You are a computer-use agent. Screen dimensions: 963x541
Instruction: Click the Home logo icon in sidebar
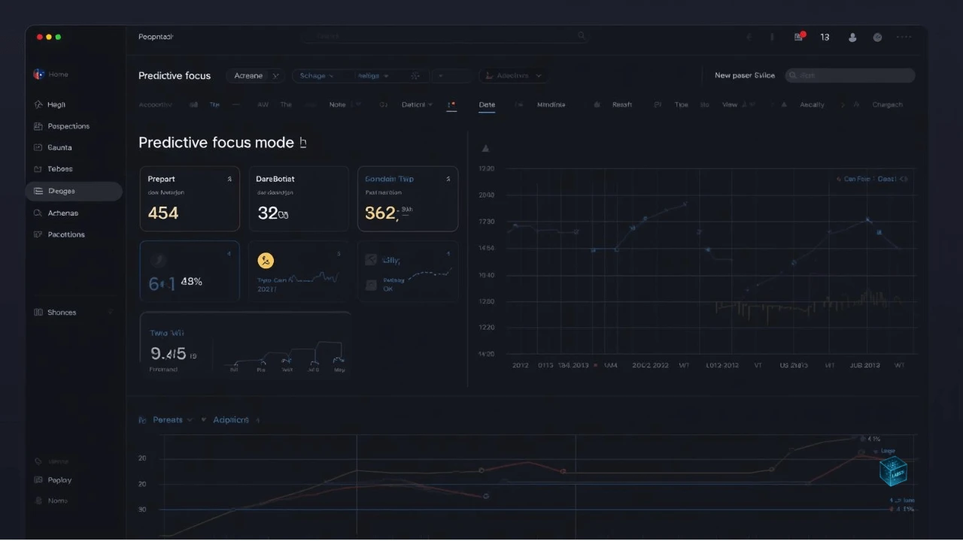39,74
